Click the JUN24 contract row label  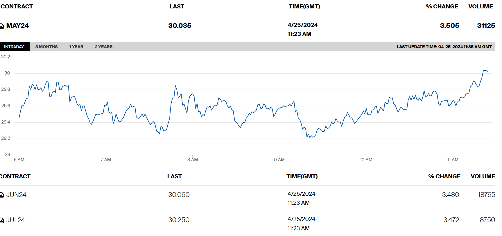coord(16,195)
